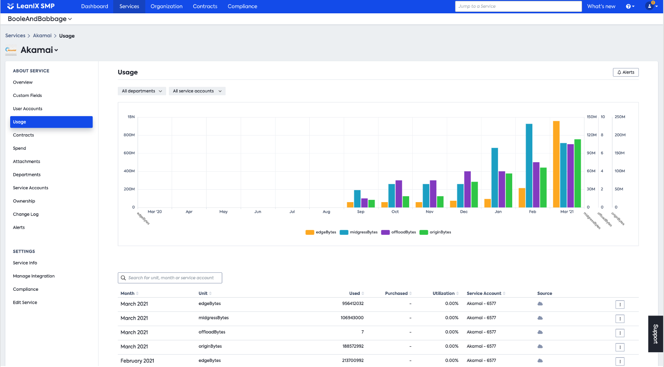The width and height of the screenshot is (664, 367).
Task: Open Edit Service settings
Action: point(25,303)
